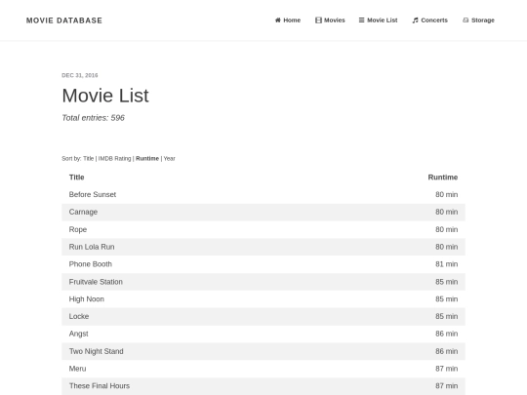
Task: Select the Carnage movie title
Action: point(83,212)
